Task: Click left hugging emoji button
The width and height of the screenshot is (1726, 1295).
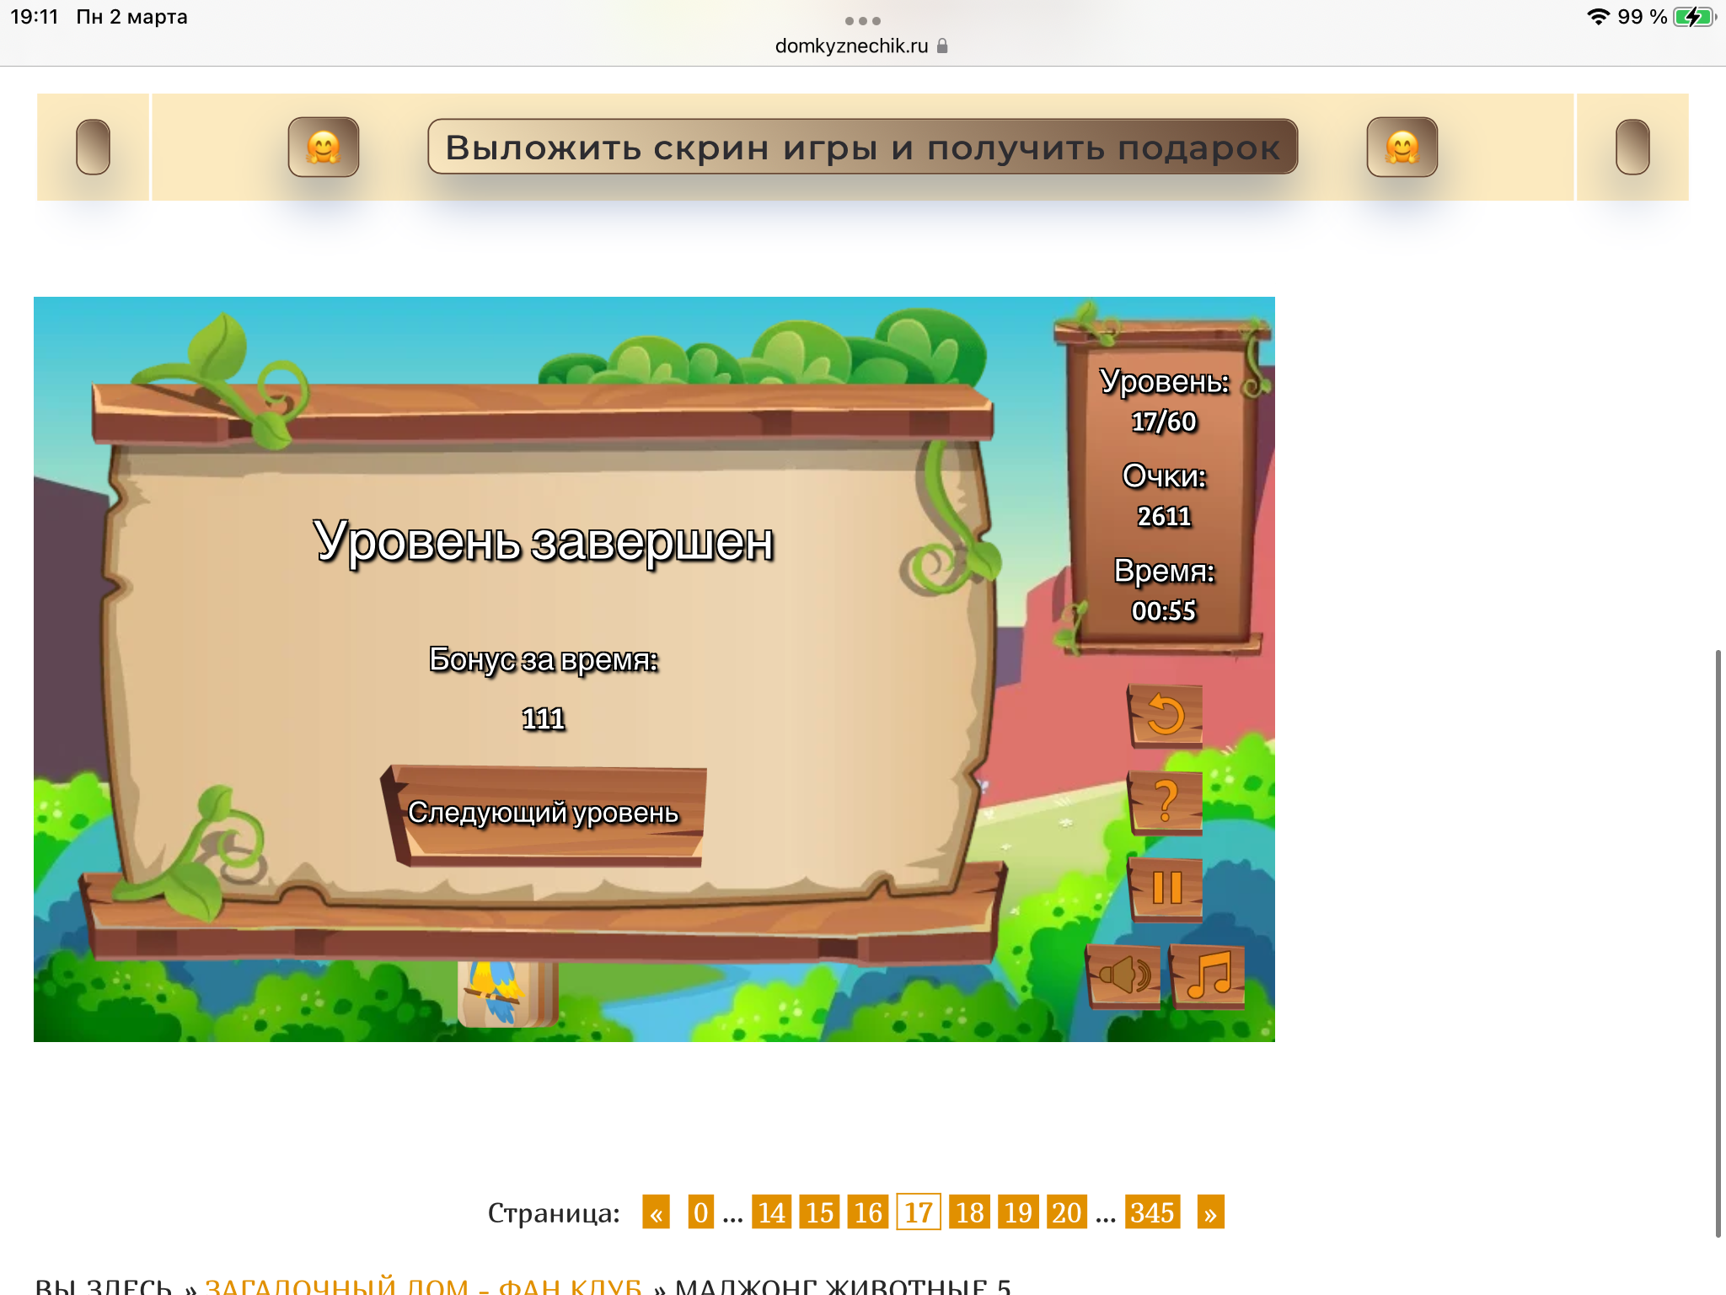Action: [x=324, y=147]
